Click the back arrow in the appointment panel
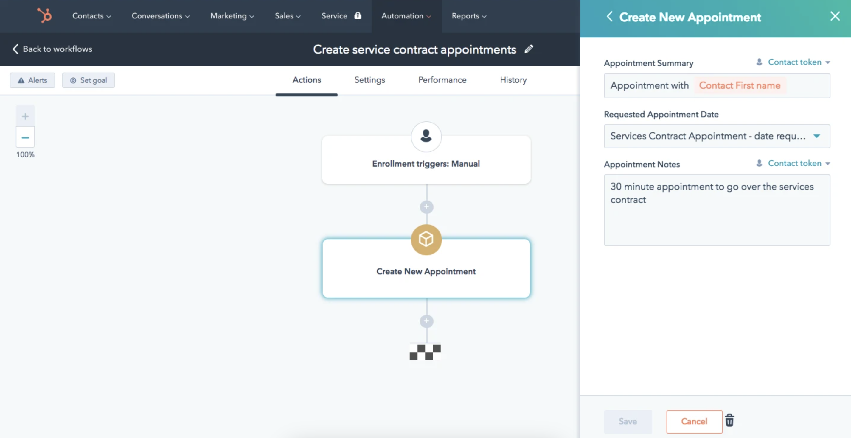851x438 pixels. pos(610,16)
